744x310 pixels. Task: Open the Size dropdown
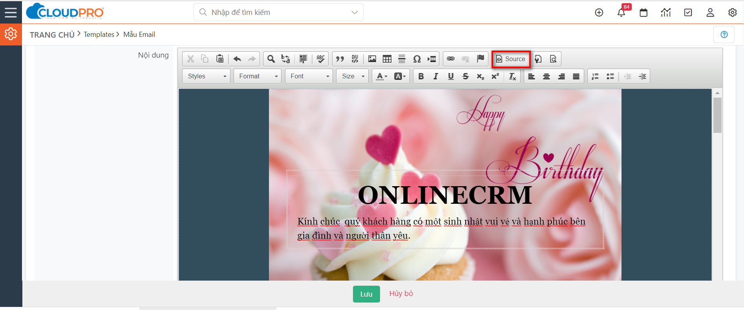[x=352, y=76]
